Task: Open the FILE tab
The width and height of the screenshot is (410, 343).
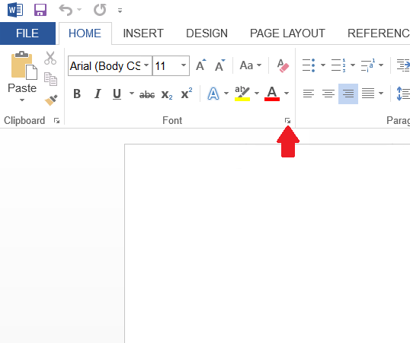Action: click(x=27, y=33)
